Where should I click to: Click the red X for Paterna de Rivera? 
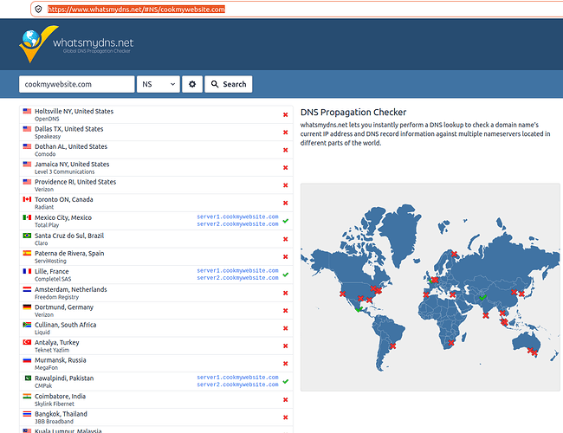point(286,256)
